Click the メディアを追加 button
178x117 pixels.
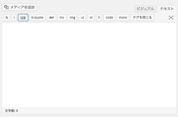(x=19, y=7)
